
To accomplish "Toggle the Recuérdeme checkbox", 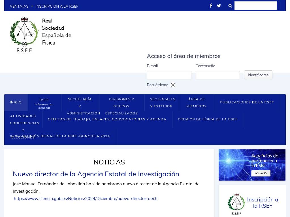I will (x=173, y=85).
